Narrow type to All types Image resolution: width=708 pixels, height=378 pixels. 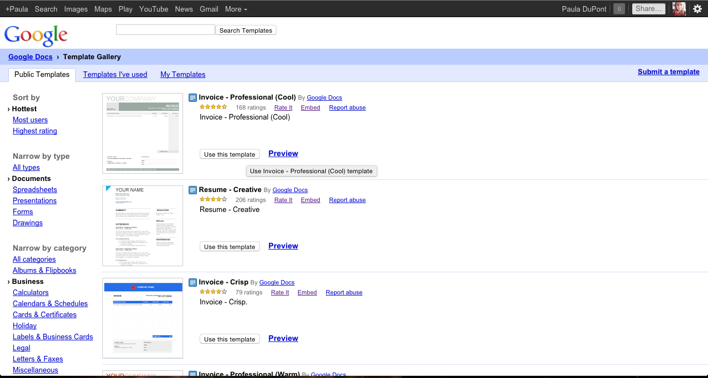(26, 168)
